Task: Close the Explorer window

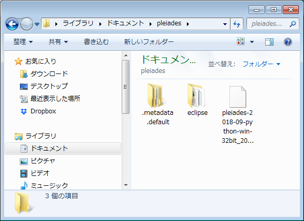Action: [x=291, y=10]
